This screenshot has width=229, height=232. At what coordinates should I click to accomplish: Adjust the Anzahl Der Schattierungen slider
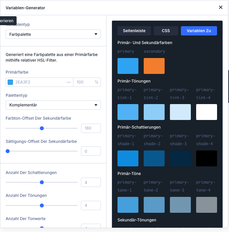pos(42,182)
